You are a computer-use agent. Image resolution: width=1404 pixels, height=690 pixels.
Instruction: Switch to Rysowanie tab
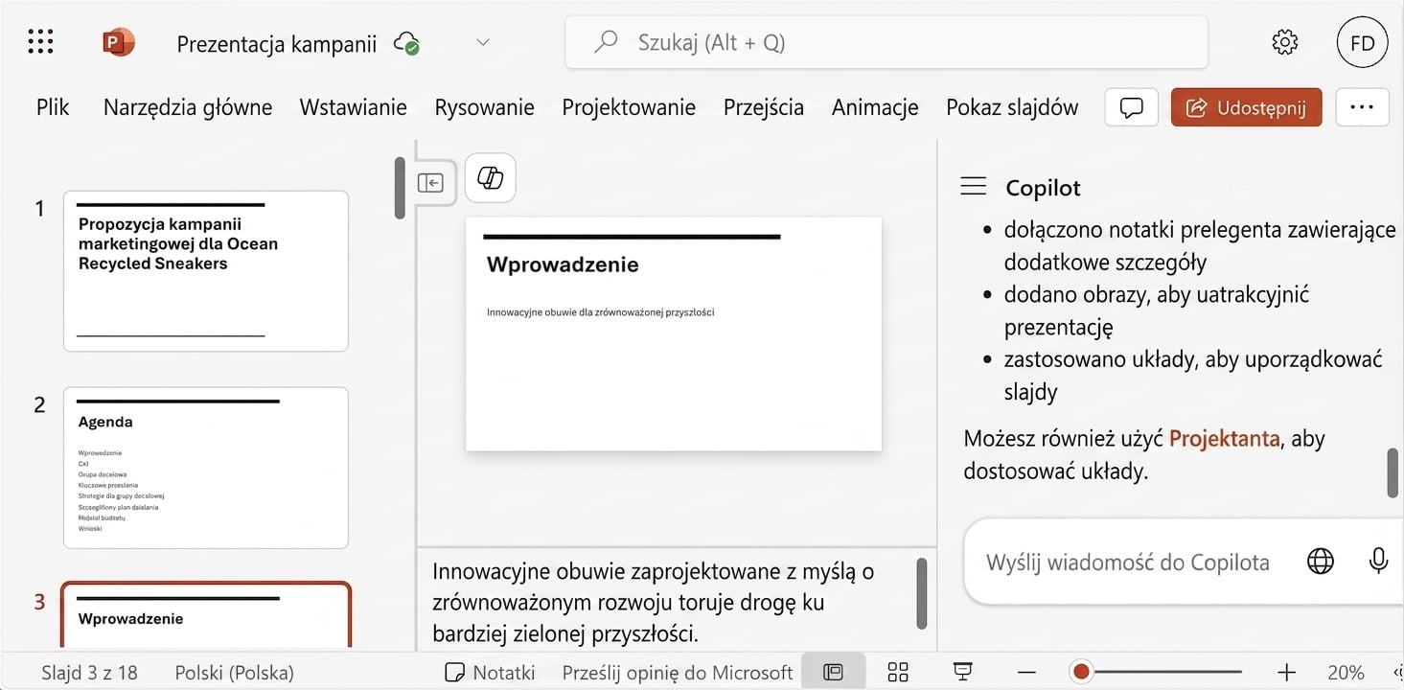point(484,107)
